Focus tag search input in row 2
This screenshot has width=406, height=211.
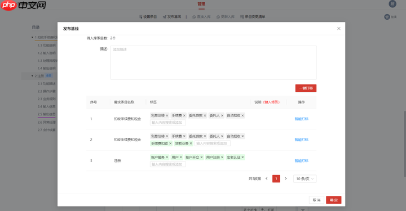[x=213, y=143]
